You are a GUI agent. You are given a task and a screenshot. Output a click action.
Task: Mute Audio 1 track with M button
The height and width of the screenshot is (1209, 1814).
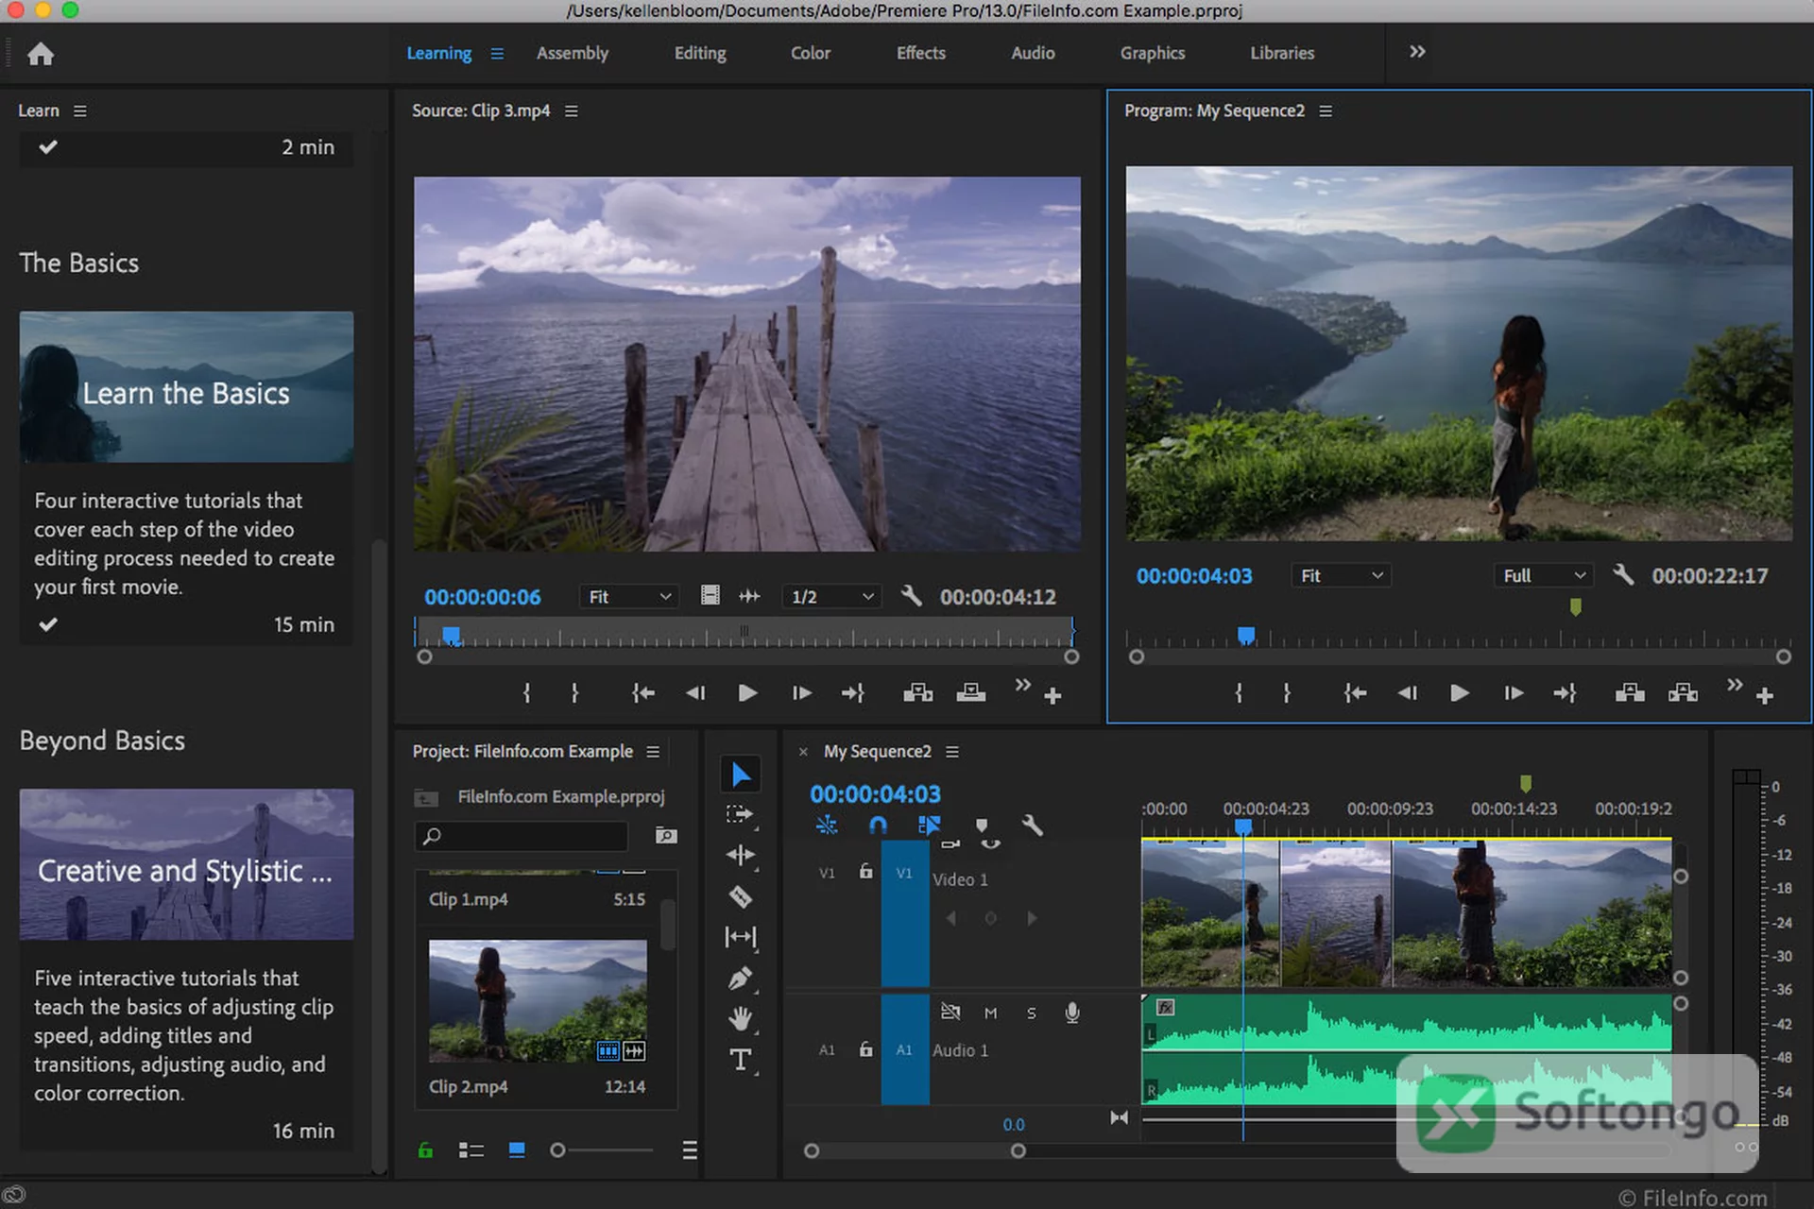click(990, 1013)
